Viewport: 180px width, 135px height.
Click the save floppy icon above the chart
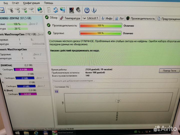[56, 91]
